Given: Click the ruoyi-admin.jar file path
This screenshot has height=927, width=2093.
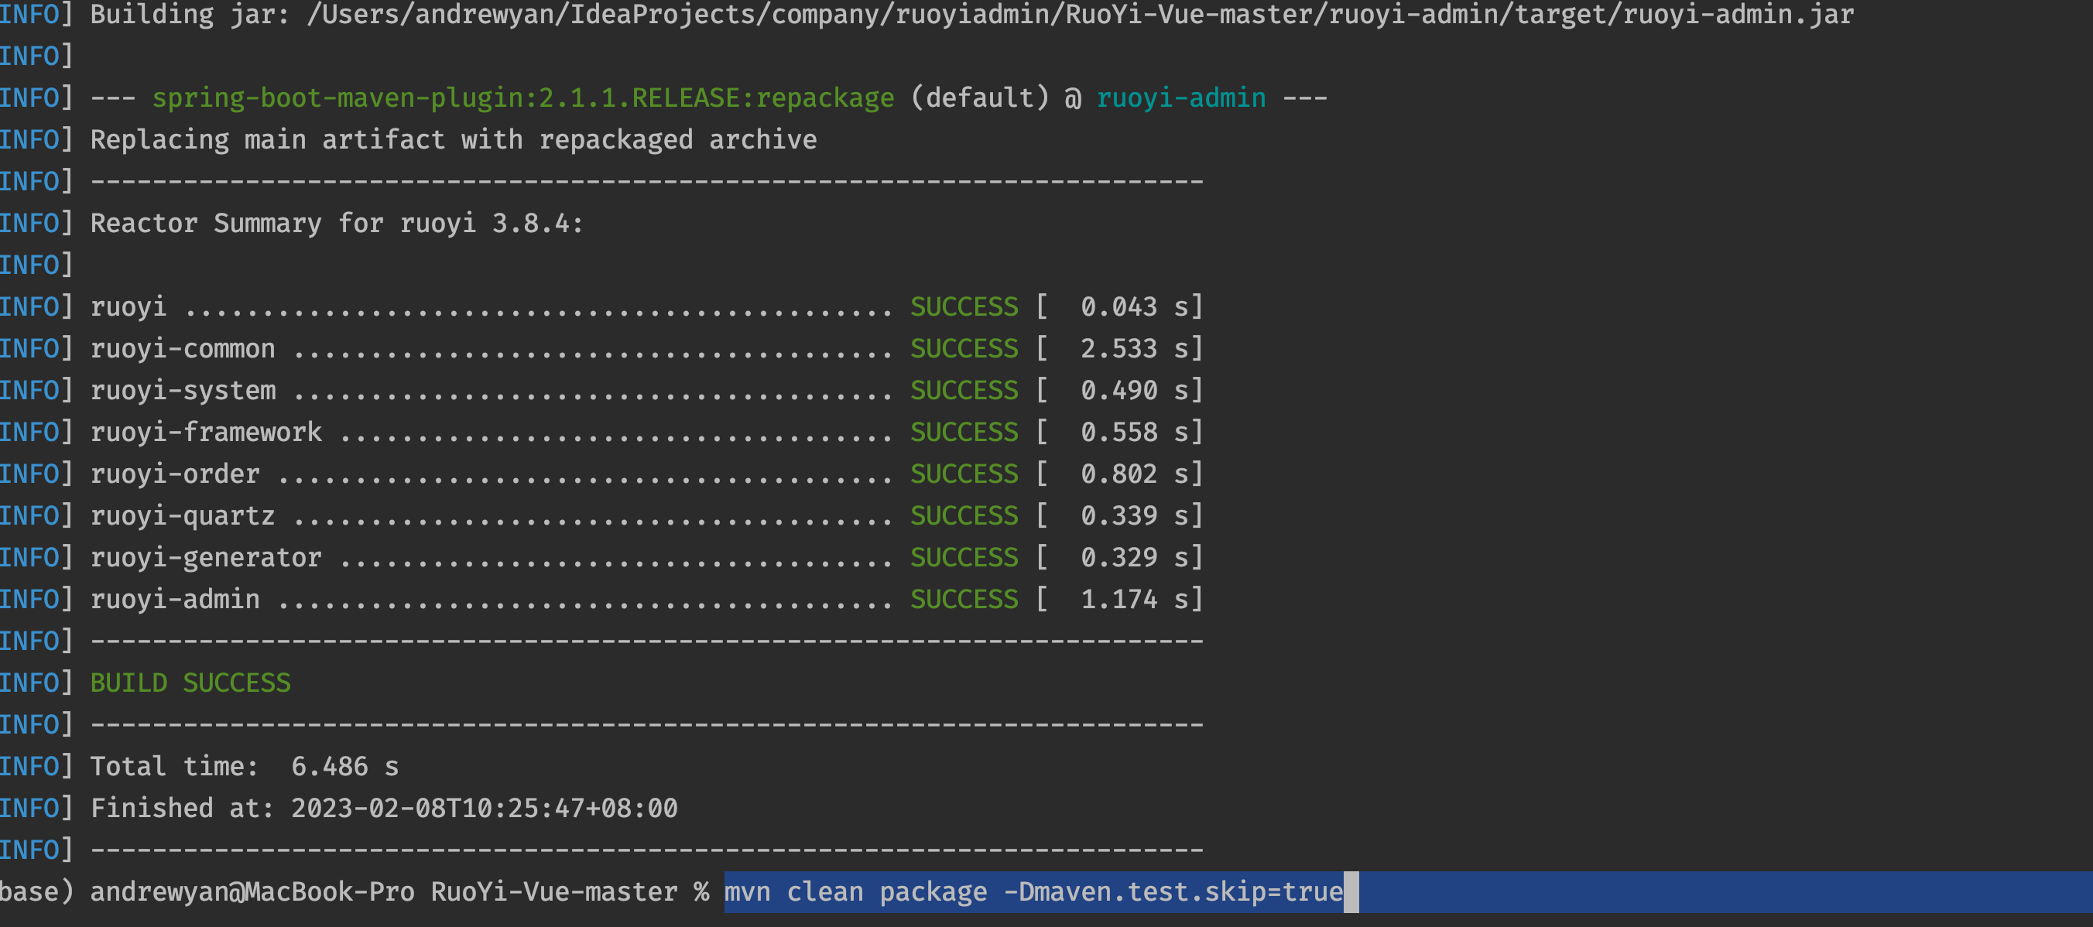Looking at the screenshot, I should [x=1080, y=15].
